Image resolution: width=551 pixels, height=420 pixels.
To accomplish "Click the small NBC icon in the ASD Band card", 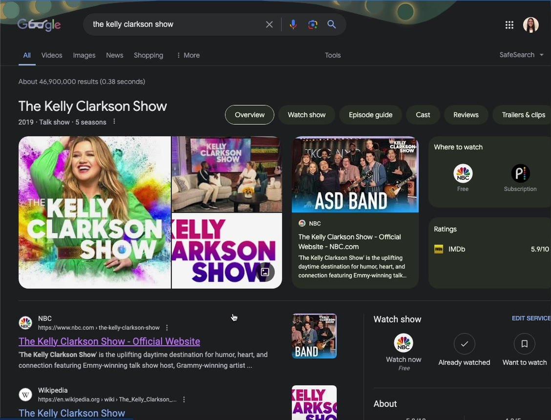I will [x=302, y=223].
